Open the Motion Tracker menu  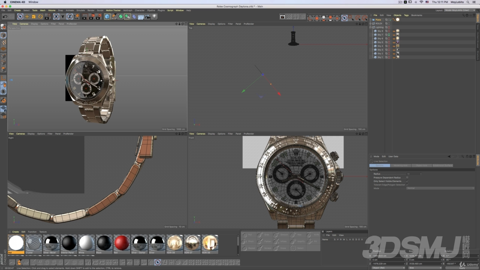tap(113, 10)
